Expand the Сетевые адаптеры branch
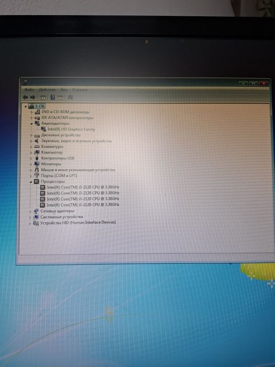Screen dimensions: 275x367 click(x=30, y=211)
